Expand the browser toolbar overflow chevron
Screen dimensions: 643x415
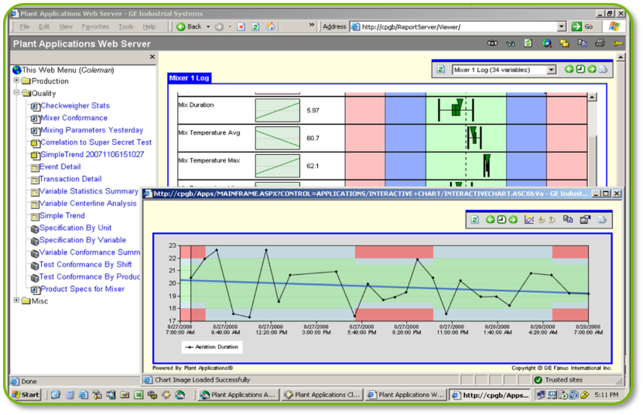click(312, 25)
